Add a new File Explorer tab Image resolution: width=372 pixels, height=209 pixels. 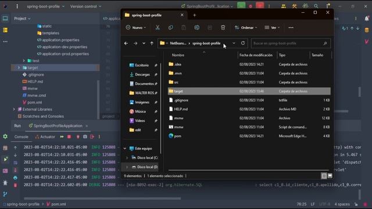point(195,16)
